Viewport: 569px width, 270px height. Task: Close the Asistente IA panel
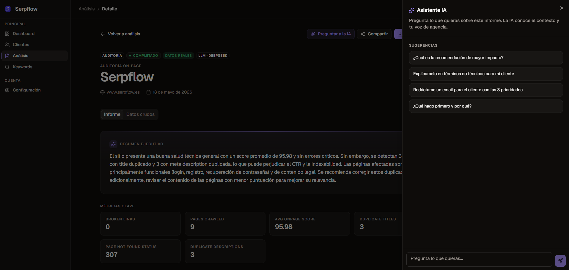tap(562, 8)
